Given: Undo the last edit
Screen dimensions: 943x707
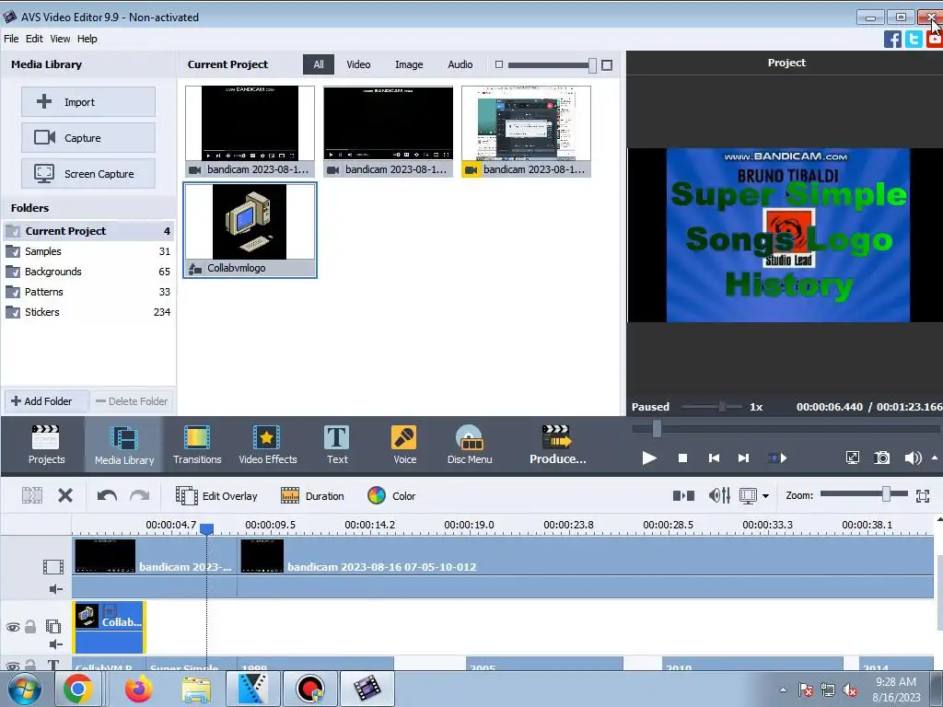Looking at the screenshot, I should click(107, 495).
